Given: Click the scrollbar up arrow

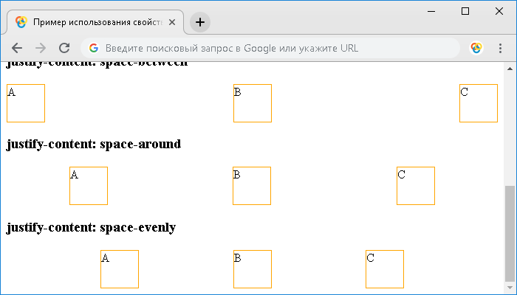Looking at the screenshot, I should [510, 69].
